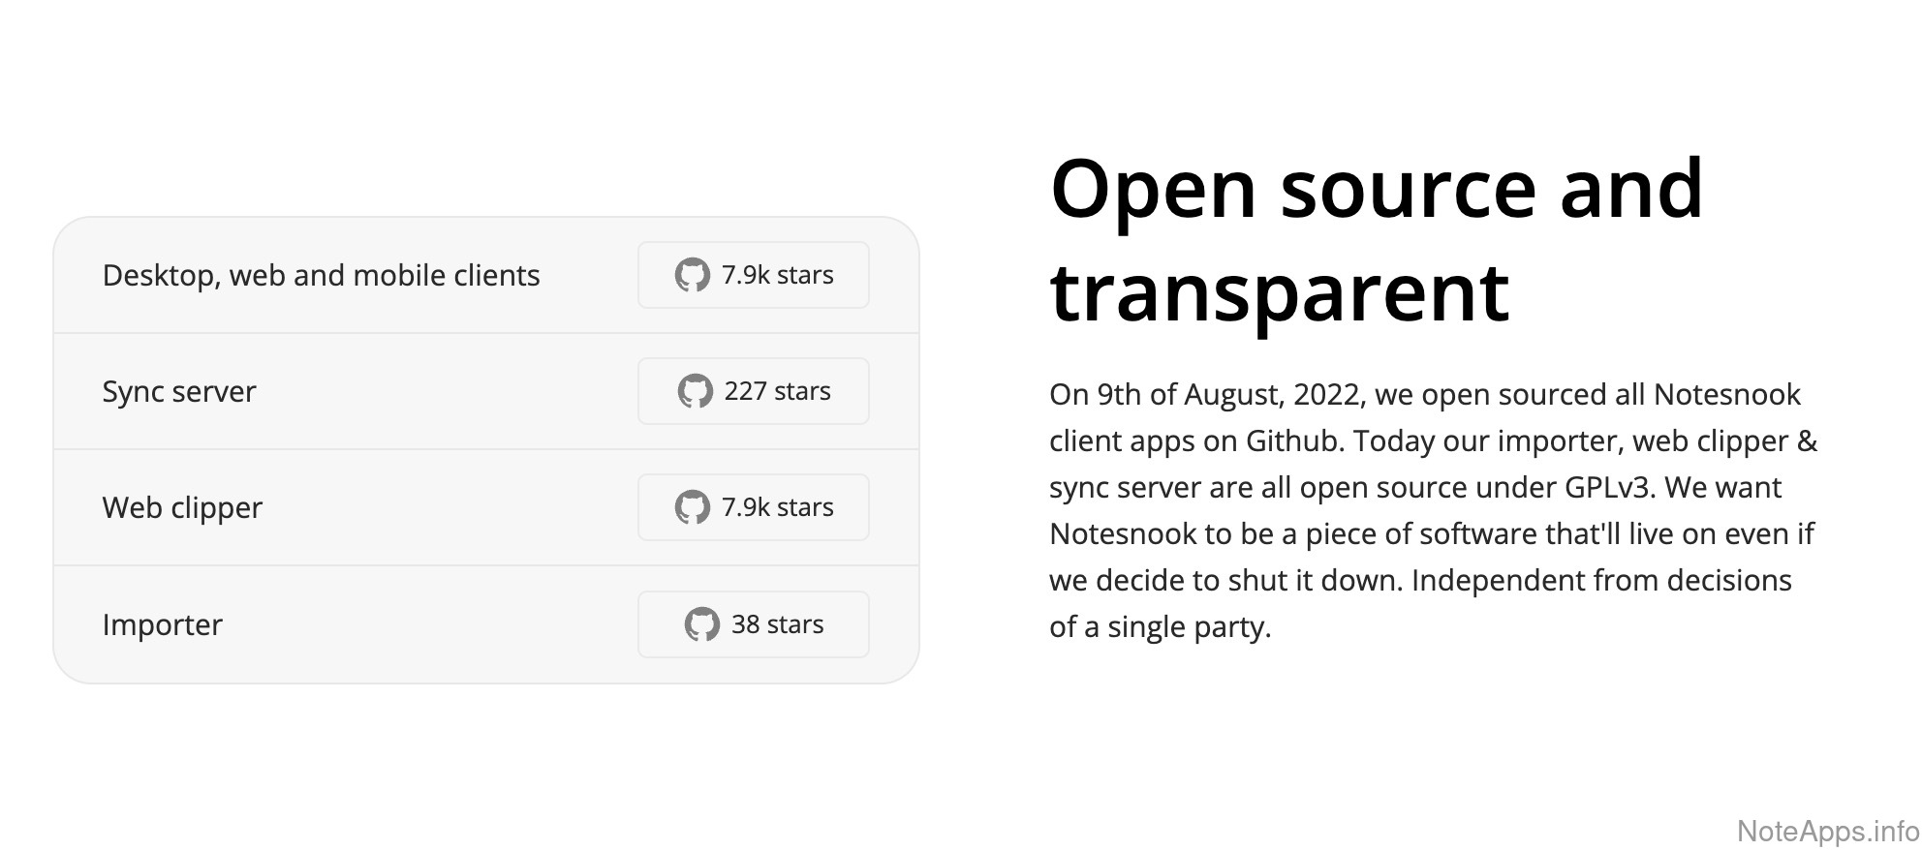Click "9th of August, 2022" date text
The width and height of the screenshot is (1922, 850).
click(1230, 395)
